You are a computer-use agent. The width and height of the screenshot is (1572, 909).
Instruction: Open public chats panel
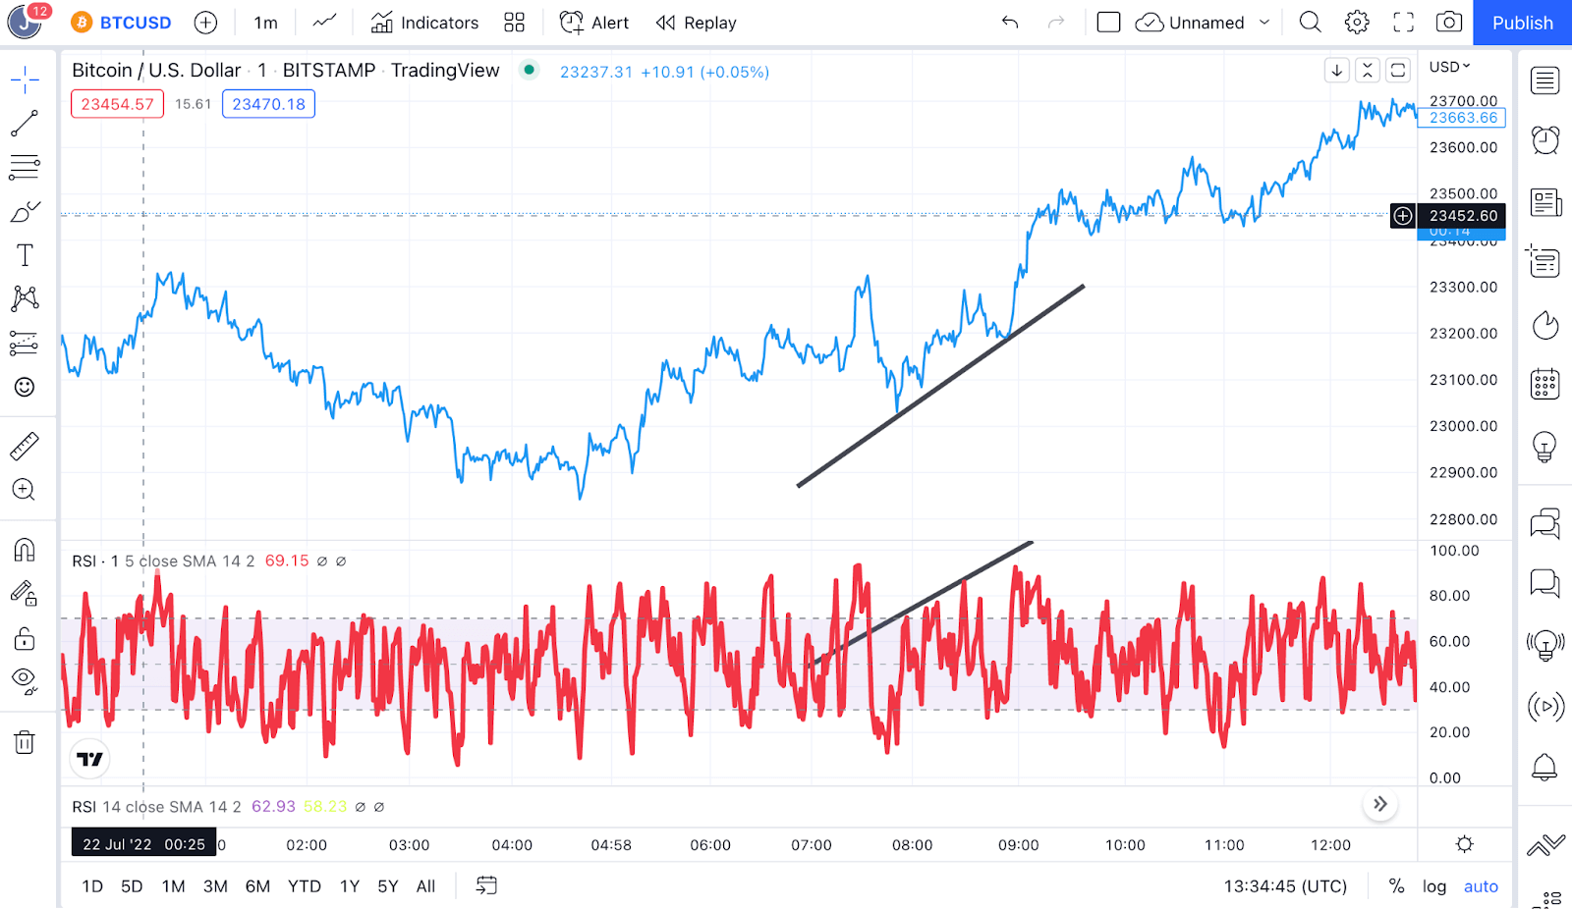(x=1545, y=524)
